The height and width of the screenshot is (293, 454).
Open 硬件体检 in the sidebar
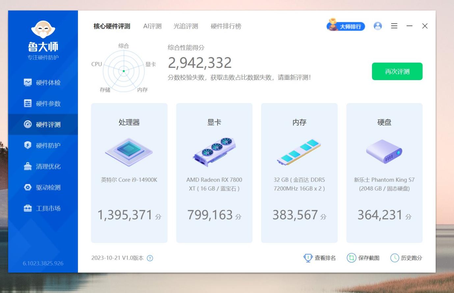click(43, 82)
